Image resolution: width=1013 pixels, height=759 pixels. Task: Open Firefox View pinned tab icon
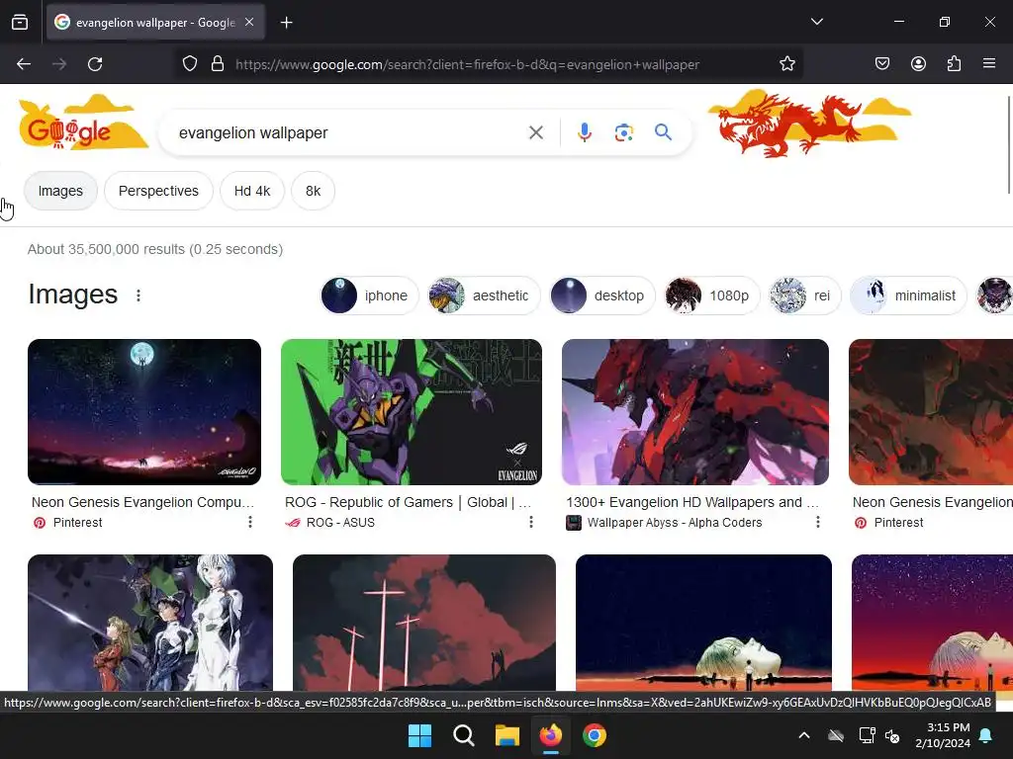coord(20,22)
